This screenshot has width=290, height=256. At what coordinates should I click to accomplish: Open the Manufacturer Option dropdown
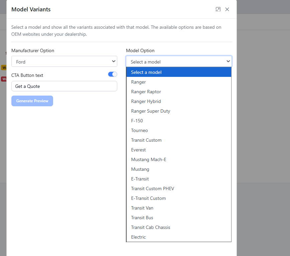click(64, 61)
